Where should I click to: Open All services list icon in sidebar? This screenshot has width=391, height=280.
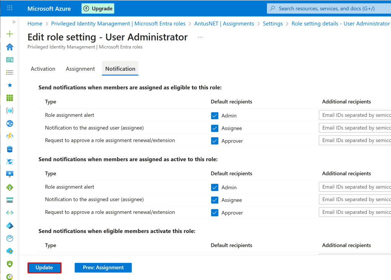click(x=10, y=72)
